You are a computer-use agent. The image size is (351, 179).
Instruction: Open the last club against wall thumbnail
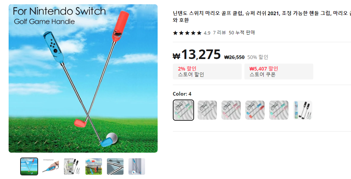[136, 166]
